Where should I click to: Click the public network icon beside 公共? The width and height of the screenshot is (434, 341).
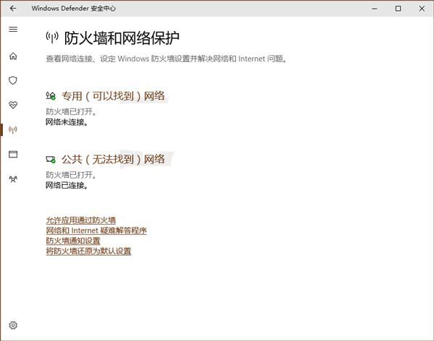(x=51, y=159)
